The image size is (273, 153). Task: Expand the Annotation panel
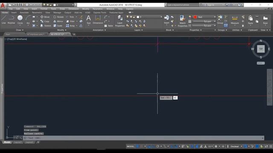[99, 30]
